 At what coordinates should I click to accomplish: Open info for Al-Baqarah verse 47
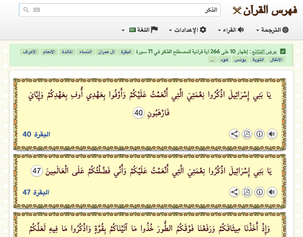point(260,192)
